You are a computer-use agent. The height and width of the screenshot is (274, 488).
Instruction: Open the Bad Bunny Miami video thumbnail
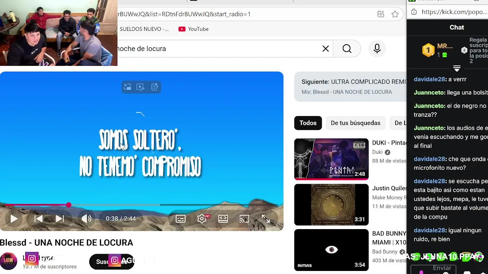tap(331, 250)
